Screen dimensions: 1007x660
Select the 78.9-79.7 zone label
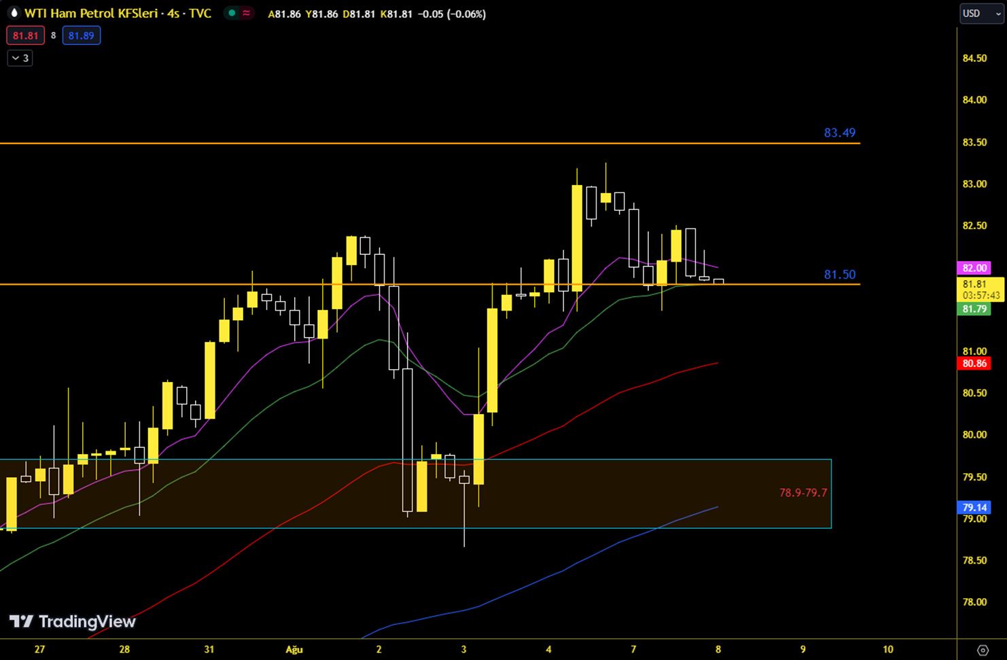pos(803,493)
